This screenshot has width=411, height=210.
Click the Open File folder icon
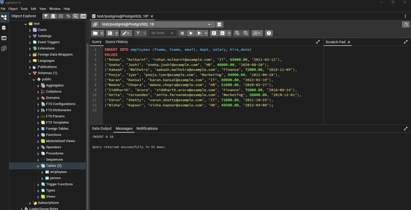pyautogui.click(x=95, y=33)
